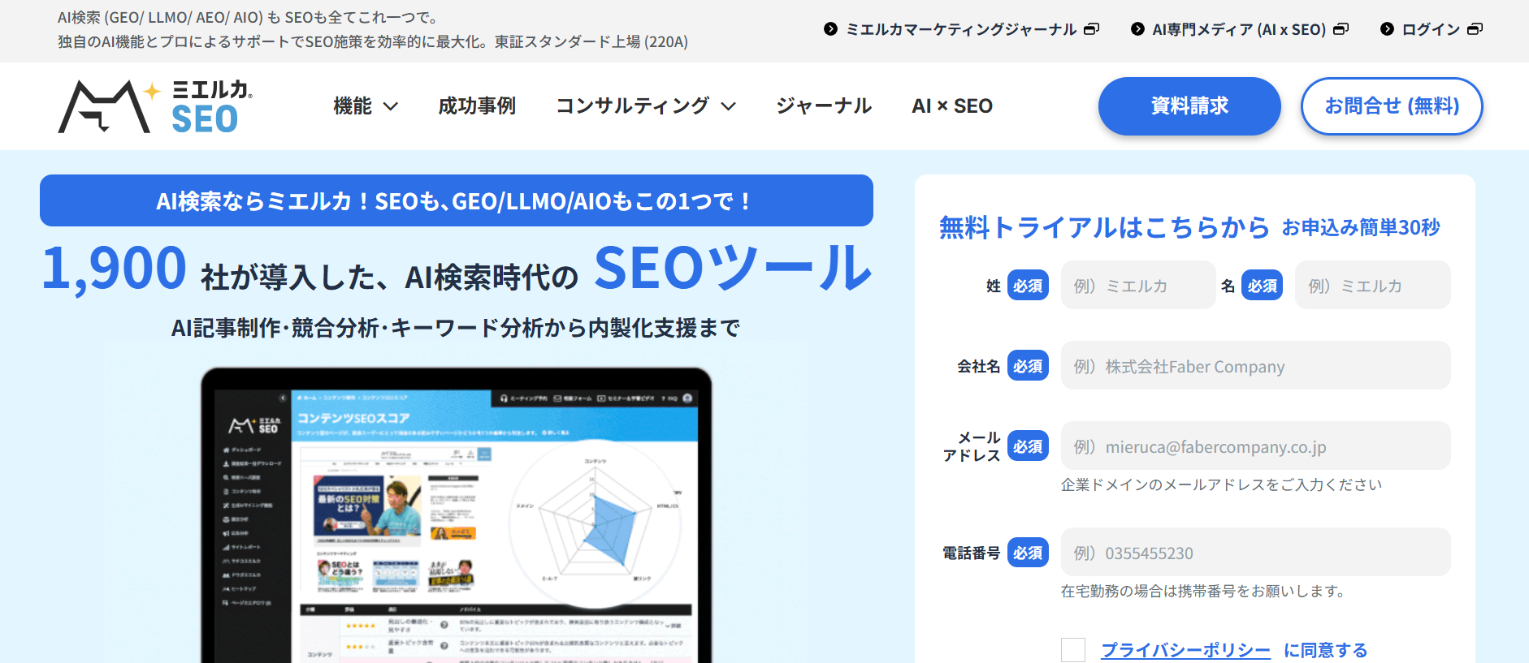Click the 必須 badge next to 電話番号
The image size is (1529, 663).
[x=1028, y=553]
